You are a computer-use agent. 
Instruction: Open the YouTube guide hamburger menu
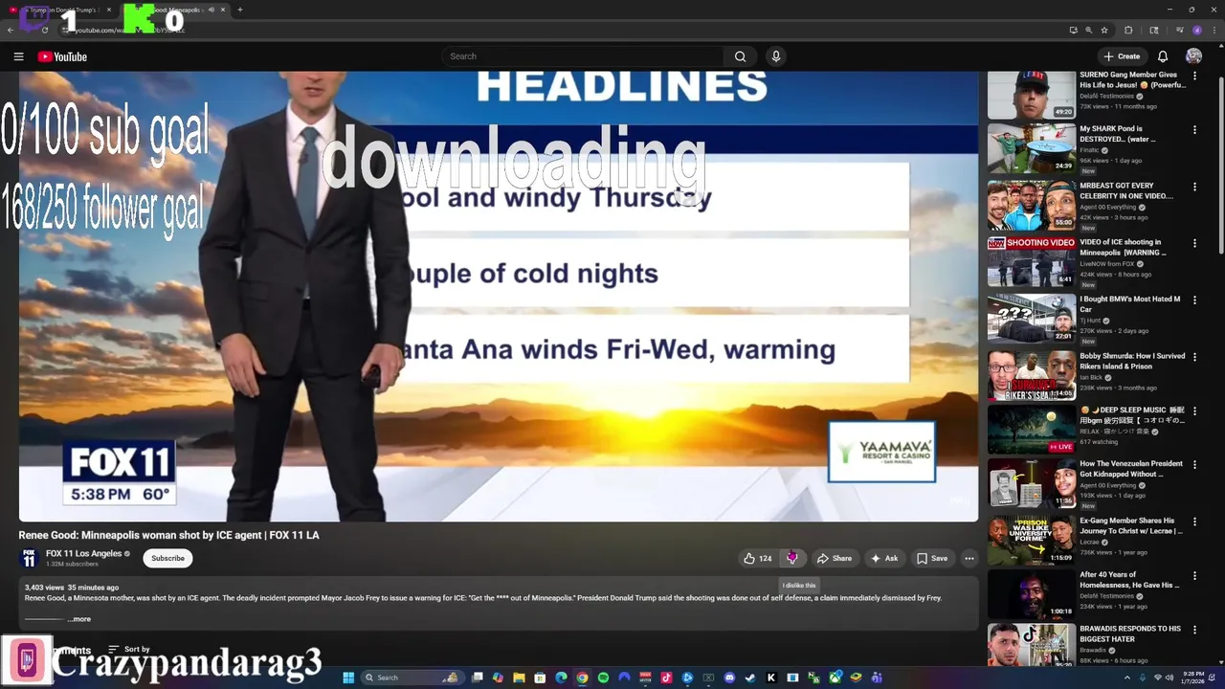(18, 56)
